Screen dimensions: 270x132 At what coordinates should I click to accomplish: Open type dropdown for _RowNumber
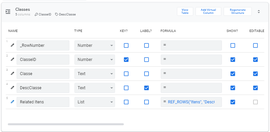[x=95, y=45]
